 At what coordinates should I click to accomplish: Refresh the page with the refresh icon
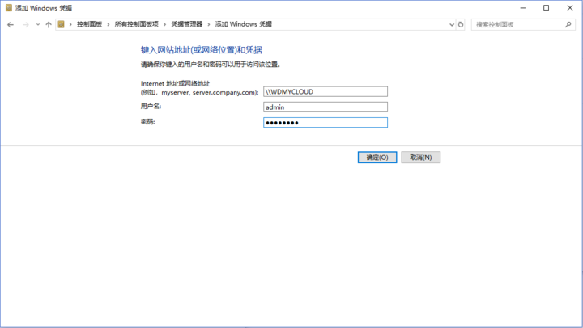[x=461, y=25]
